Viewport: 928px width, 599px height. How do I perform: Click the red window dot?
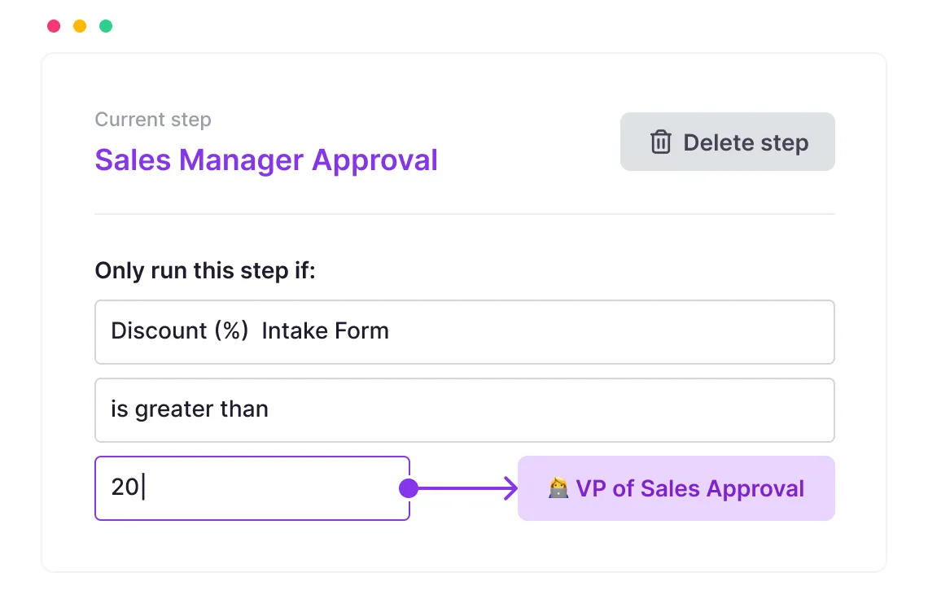pyautogui.click(x=54, y=26)
